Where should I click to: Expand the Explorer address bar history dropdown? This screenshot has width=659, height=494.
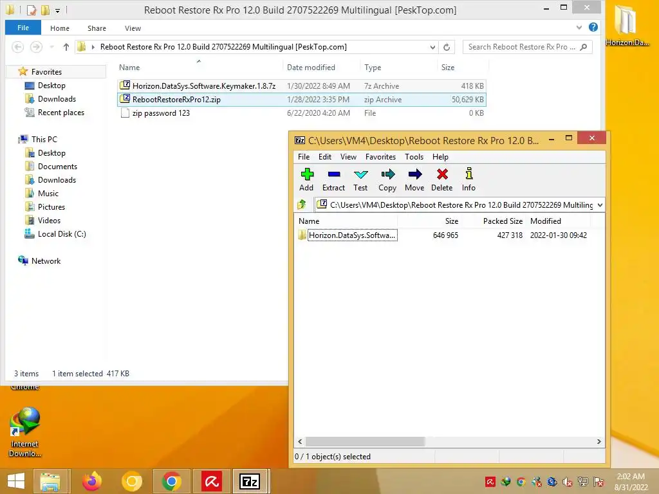pos(432,47)
